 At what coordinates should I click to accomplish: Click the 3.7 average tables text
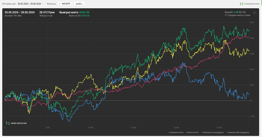point(237,15)
